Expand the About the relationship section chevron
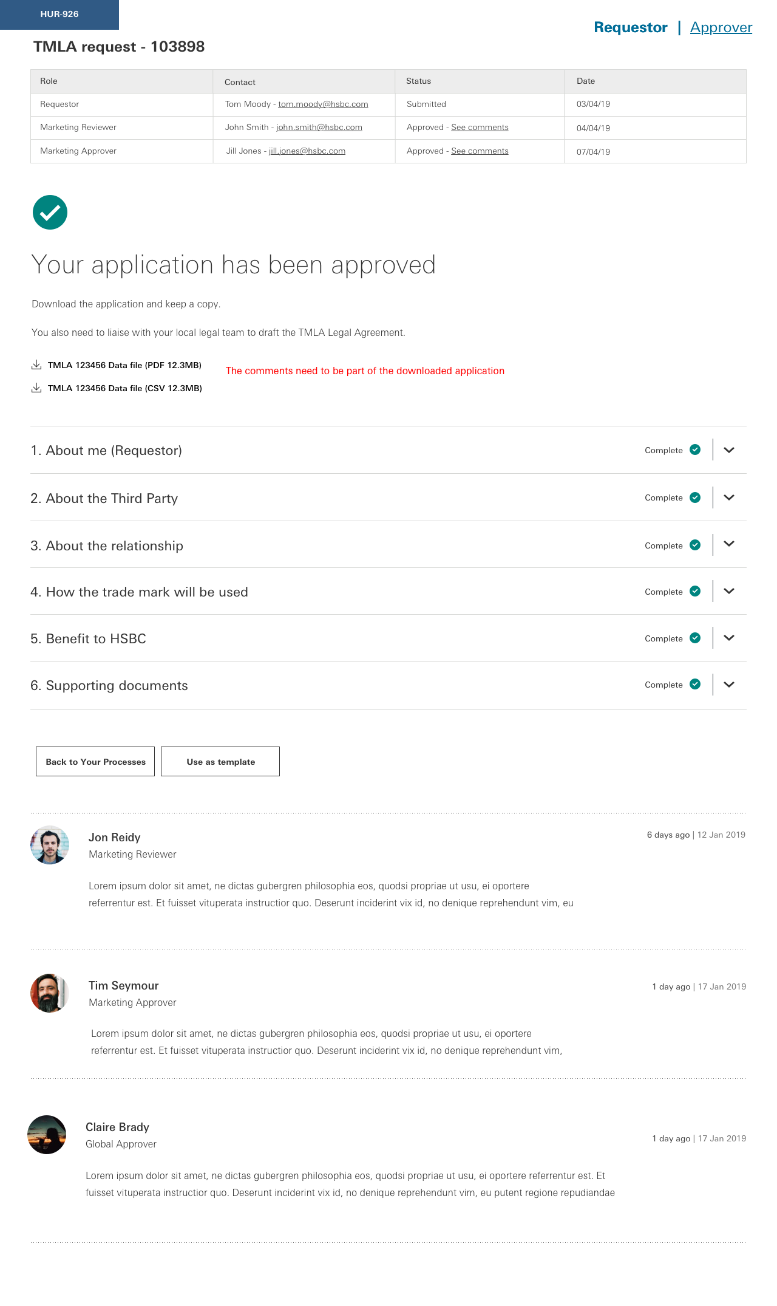Image resolution: width=777 pixels, height=1306 pixels. (729, 544)
